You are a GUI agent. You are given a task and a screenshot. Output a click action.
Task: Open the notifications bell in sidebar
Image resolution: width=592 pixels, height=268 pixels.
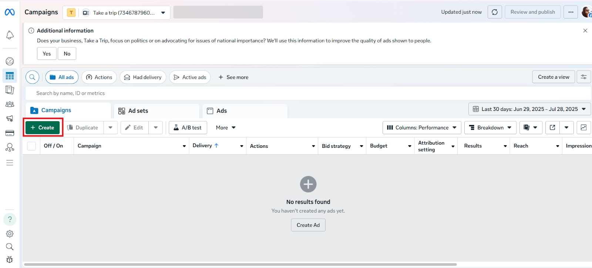click(x=10, y=35)
